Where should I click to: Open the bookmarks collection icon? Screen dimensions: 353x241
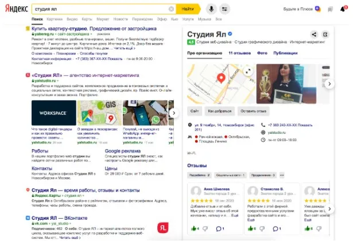click(330, 9)
